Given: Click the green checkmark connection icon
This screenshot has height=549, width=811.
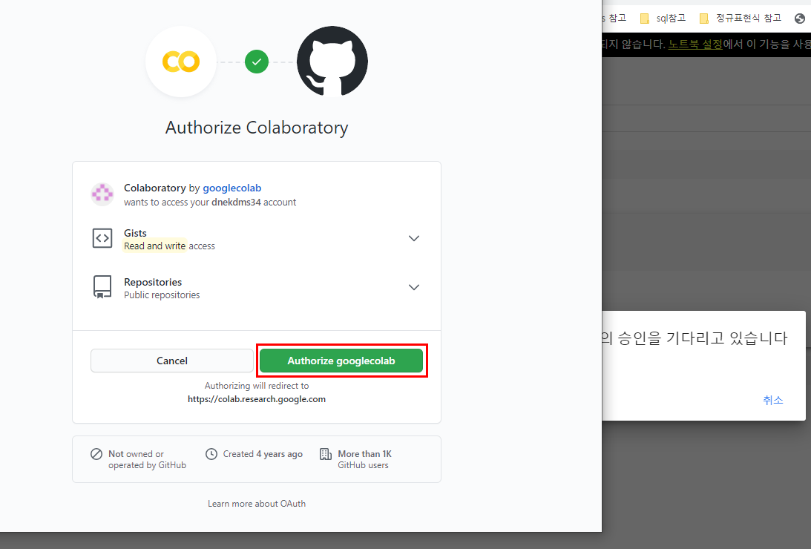Looking at the screenshot, I should (257, 62).
